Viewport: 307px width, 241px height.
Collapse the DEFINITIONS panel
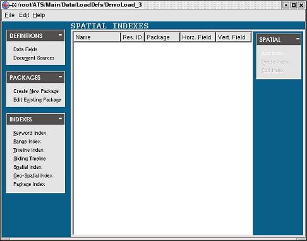(x=60, y=35)
